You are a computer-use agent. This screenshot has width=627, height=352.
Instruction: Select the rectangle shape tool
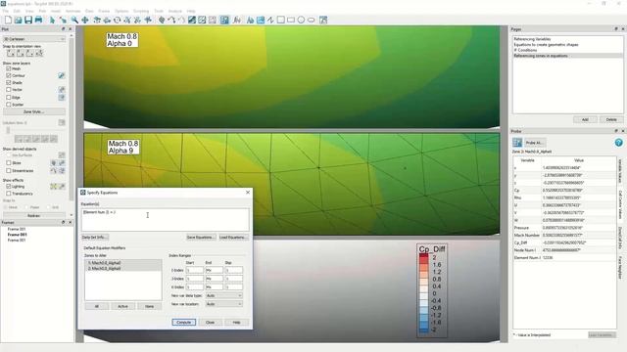(x=291, y=20)
